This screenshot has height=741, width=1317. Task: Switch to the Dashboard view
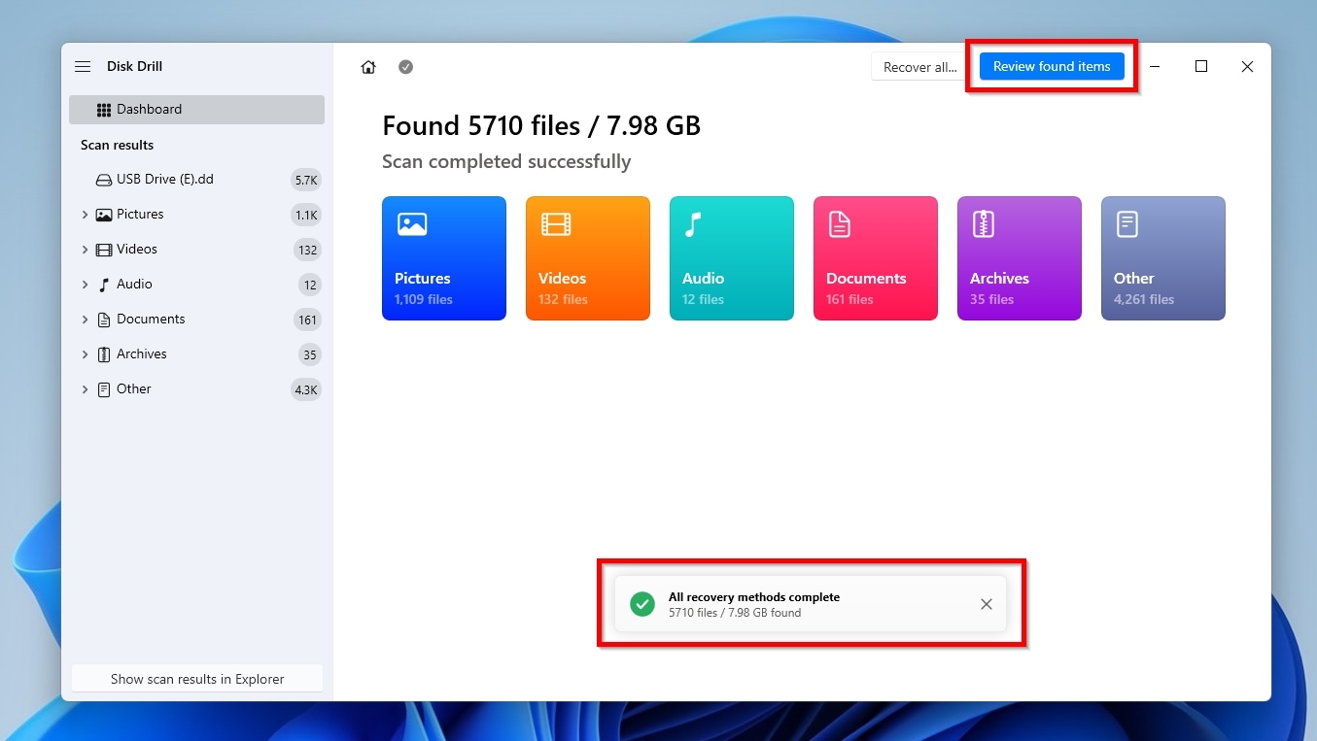[148, 109]
